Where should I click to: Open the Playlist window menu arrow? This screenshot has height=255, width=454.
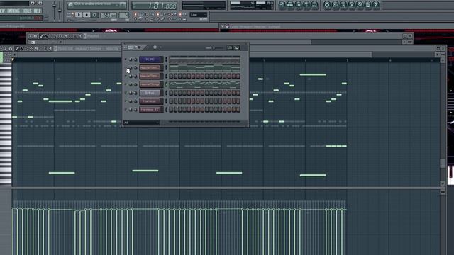[31, 36]
